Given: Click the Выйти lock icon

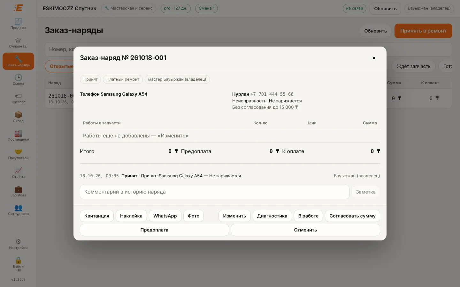Looking at the screenshot, I should tap(18, 264).
